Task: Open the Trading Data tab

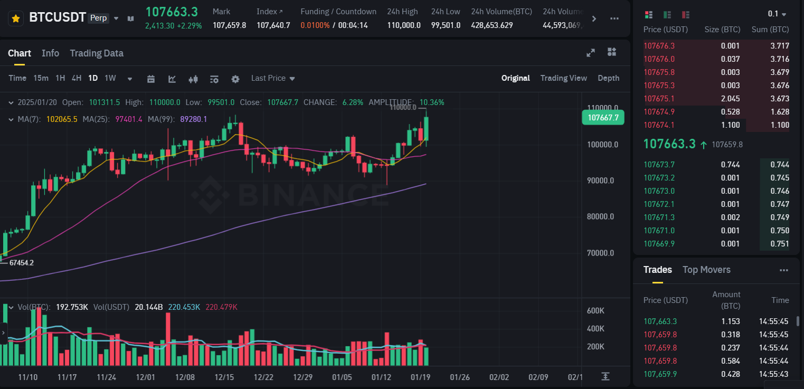Action: point(97,53)
